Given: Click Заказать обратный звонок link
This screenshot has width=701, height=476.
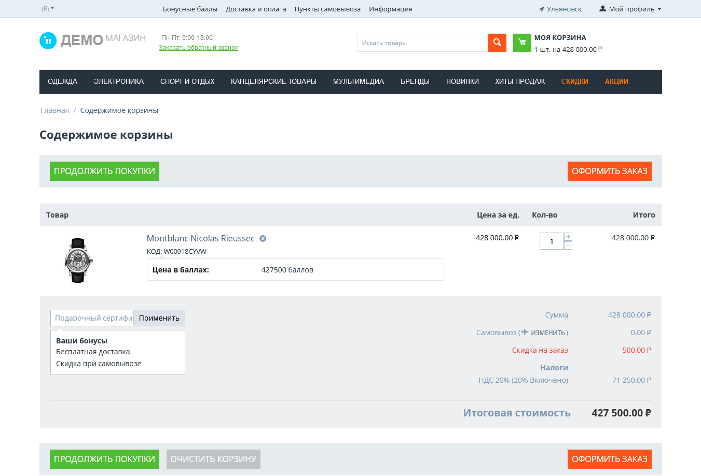Looking at the screenshot, I should 198,48.
